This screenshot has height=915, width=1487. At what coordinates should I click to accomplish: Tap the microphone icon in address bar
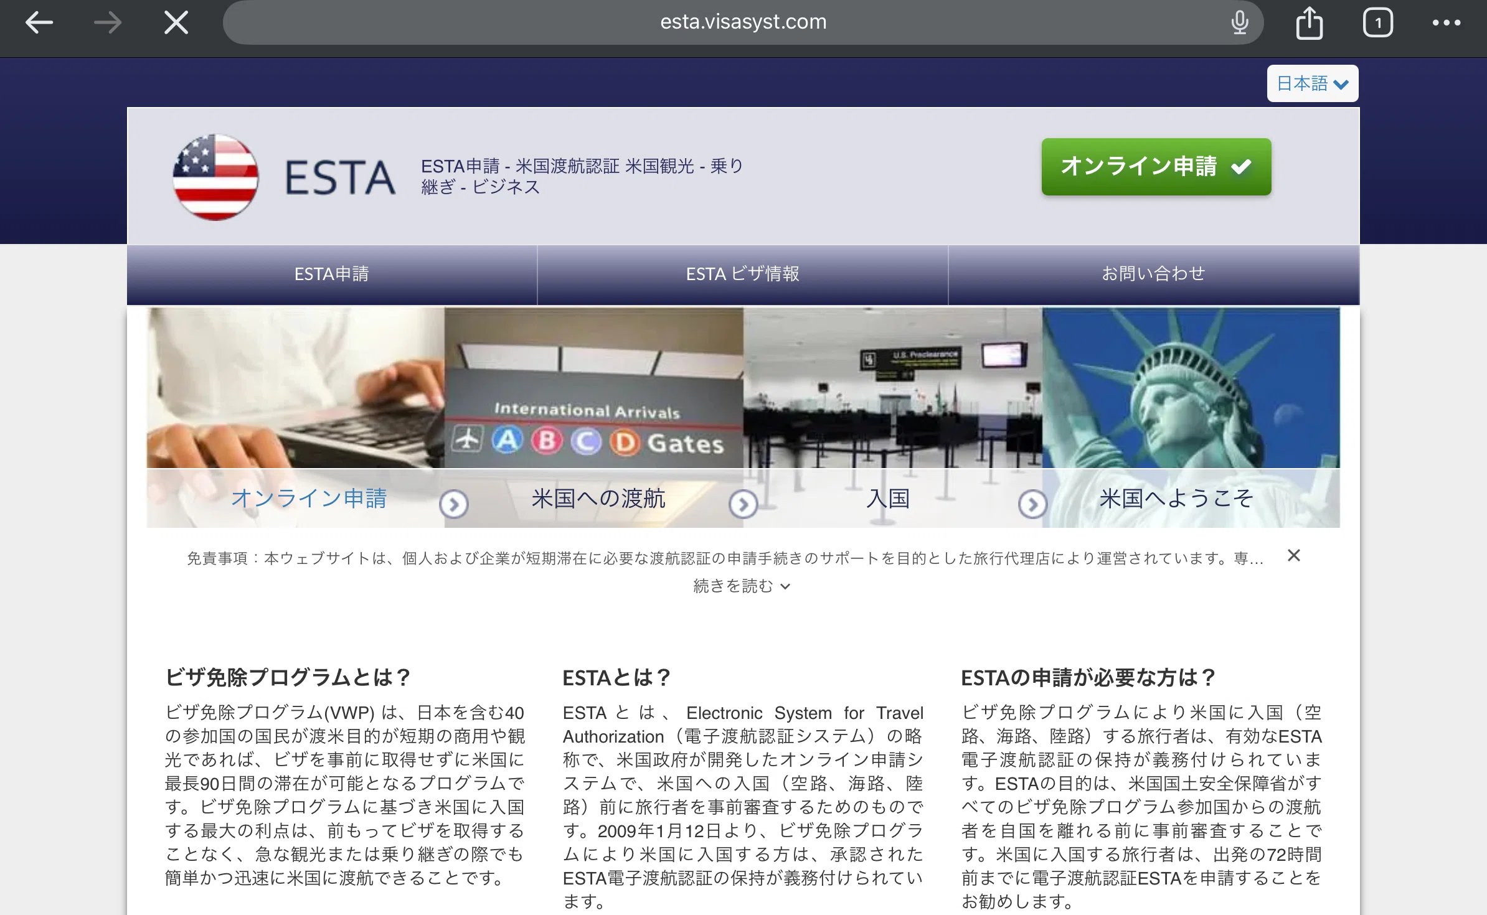tap(1239, 22)
